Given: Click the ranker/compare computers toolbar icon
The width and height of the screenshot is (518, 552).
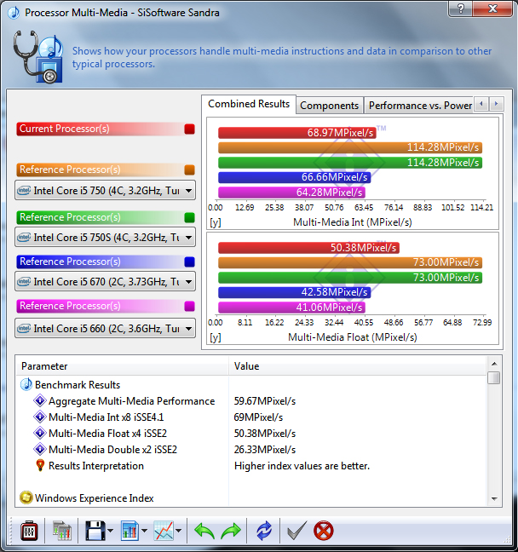Looking at the screenshot, I should point(62,531).
